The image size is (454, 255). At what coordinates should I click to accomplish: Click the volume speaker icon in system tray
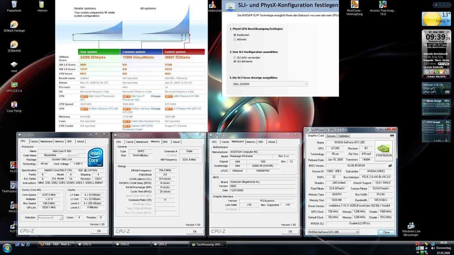coord(433,248)
